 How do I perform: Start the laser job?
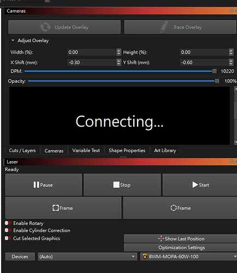(200, 185)
